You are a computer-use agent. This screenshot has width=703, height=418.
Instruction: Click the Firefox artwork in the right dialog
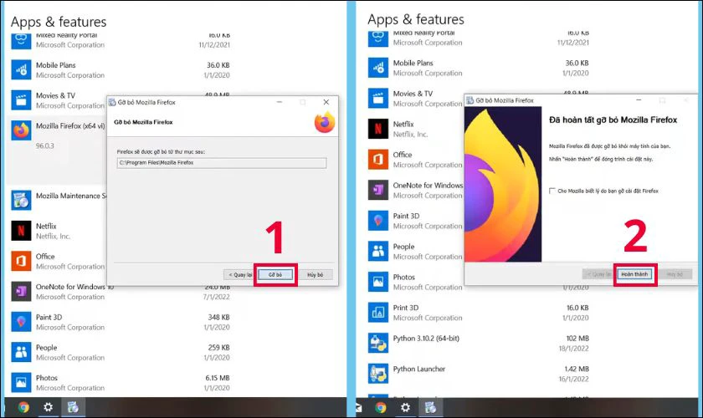click(x=503, y=184)
